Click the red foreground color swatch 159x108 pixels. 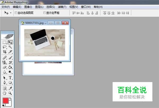pos(6,101)
